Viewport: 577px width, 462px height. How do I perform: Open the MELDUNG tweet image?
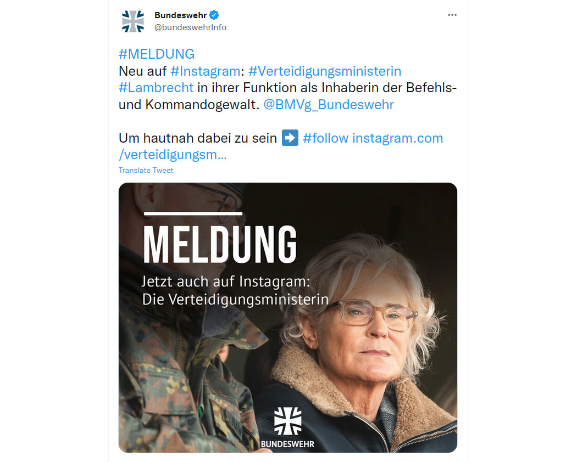(x=288, y=318)
